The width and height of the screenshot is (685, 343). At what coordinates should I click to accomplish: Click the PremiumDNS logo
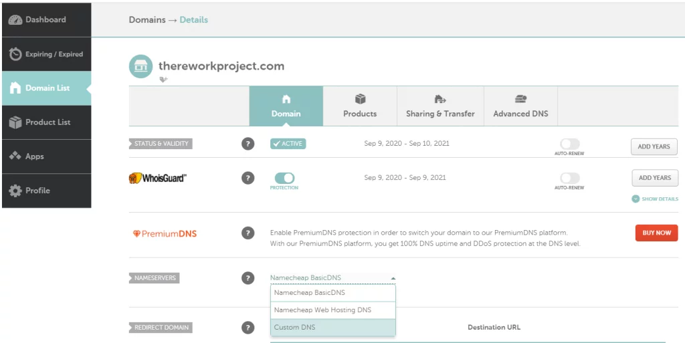165,234
